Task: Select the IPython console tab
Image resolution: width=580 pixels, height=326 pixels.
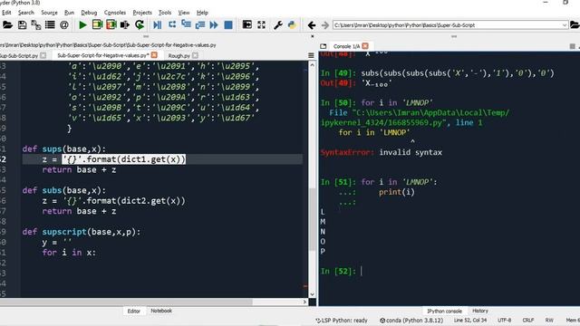Action: click(445, 312)
